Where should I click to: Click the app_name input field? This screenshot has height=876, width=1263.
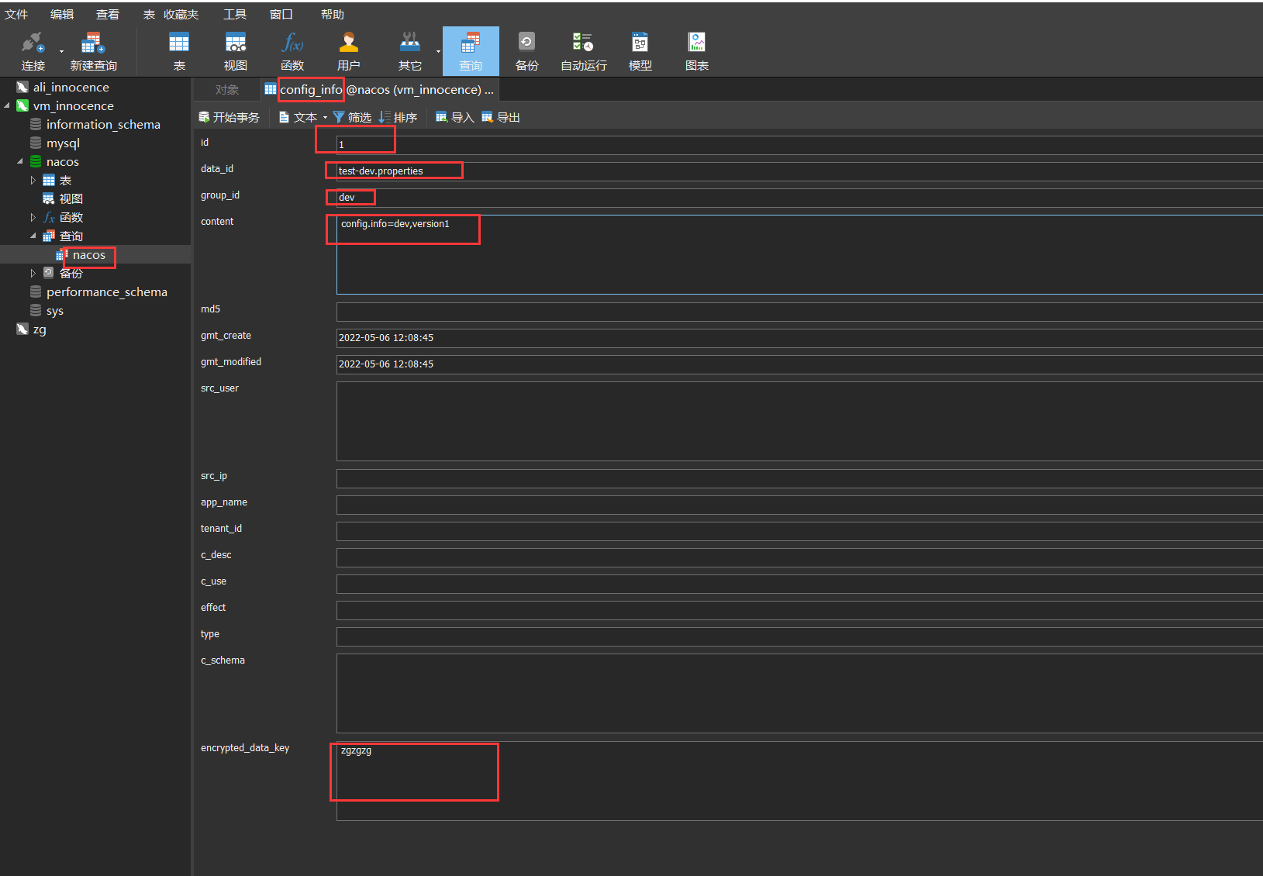click(799, 505)
